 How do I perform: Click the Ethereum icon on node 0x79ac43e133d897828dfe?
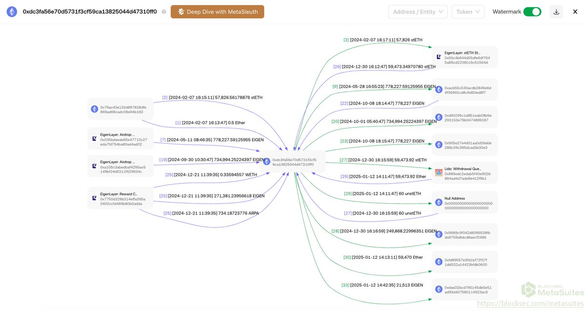(x=94, y=109)
